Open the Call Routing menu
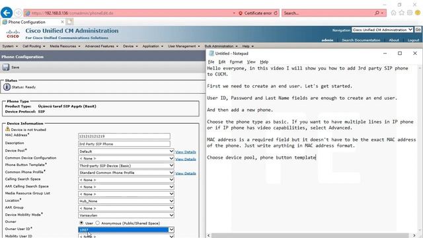This screenshot has width=423, height=238. (34, 46)
